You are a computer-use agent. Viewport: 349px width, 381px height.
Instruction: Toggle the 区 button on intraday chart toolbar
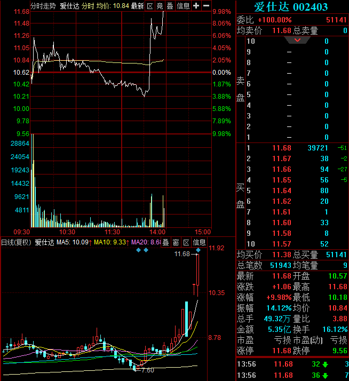pyautogui.click(x=150, y=5)
